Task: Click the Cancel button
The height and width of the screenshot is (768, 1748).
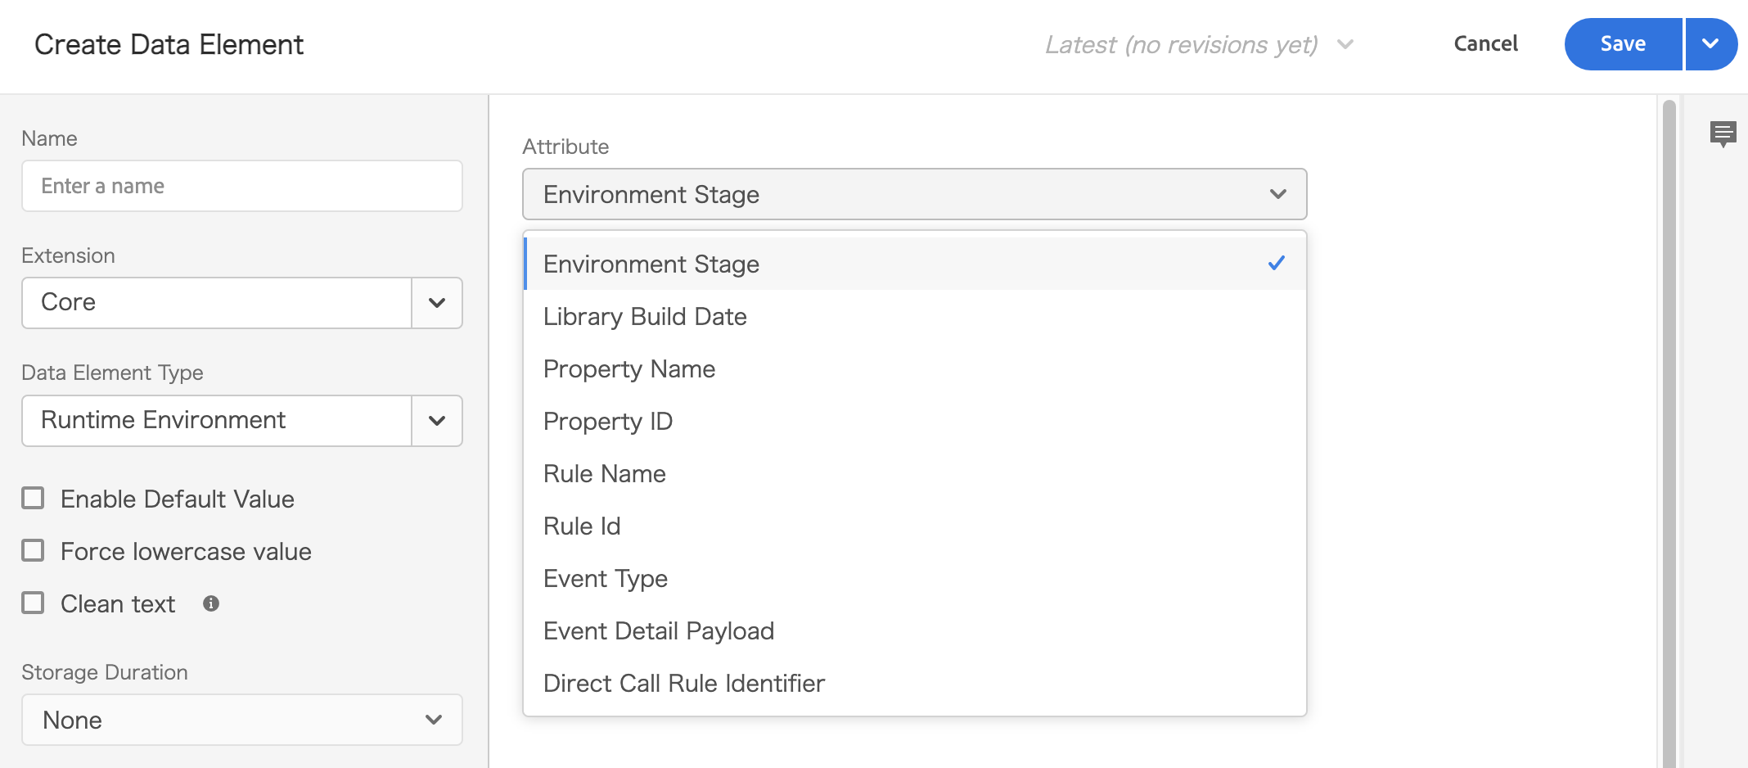Action: [x=1485, y=44]
